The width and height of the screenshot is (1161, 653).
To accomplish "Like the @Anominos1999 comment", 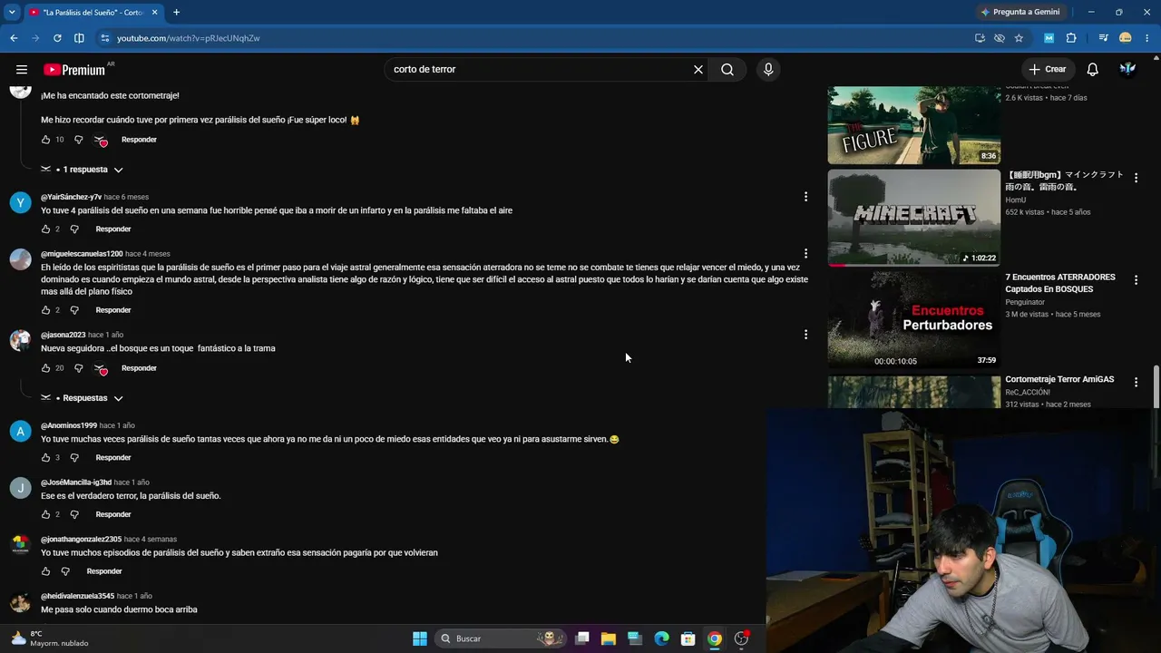I will tap(45, 458).
